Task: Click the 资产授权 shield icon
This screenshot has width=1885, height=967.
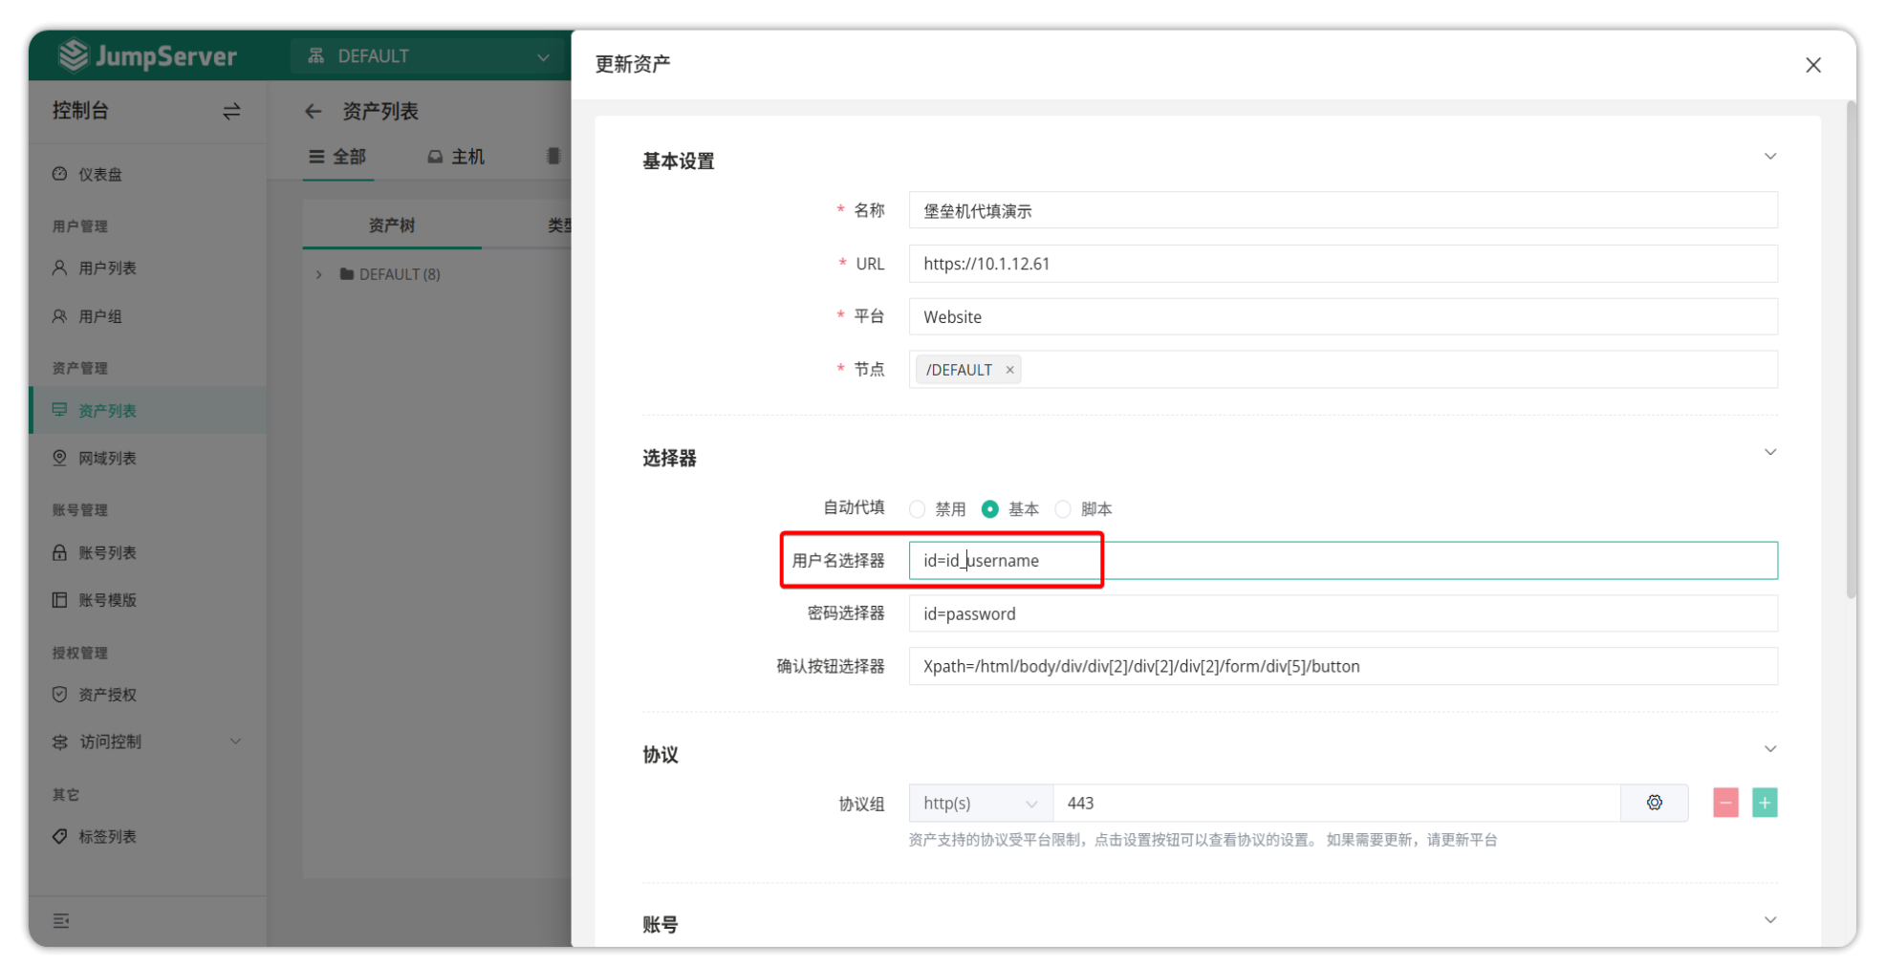Action: point(59,695)
